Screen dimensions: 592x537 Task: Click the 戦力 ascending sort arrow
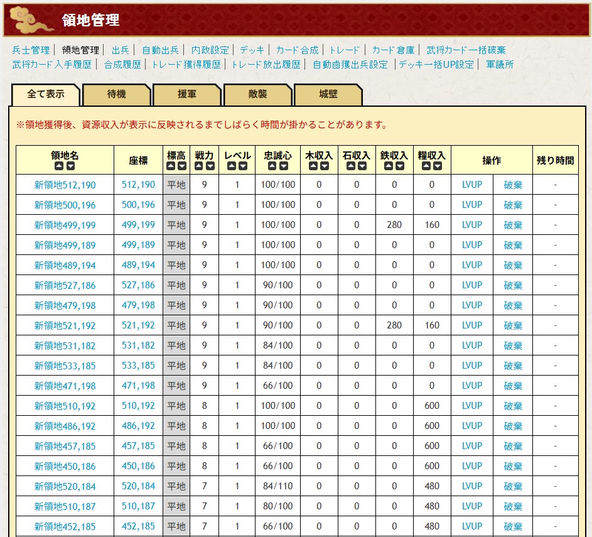pyautogui.click(x=199, y=166)
